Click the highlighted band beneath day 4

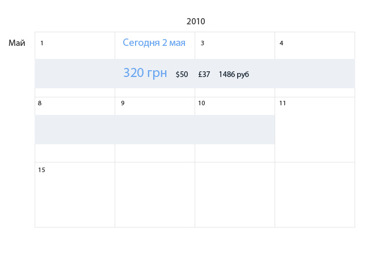315,74
